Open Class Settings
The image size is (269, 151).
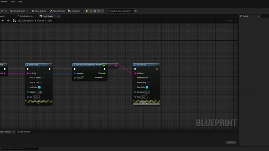pyautogui.click(x=39, y=11)
